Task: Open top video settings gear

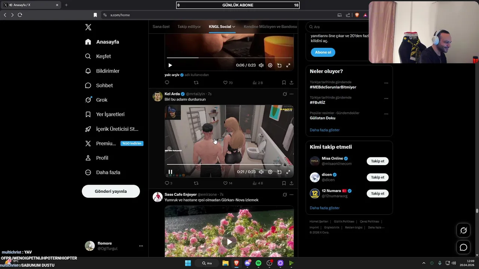Action: pyautogui.click(x=270, y=65)
